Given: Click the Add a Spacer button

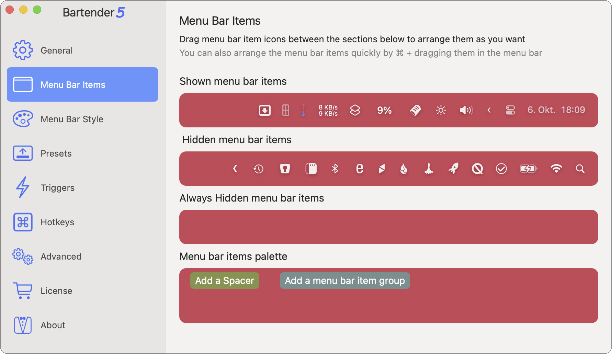Looking at the screenshot, I should click(x=225, y=281).
